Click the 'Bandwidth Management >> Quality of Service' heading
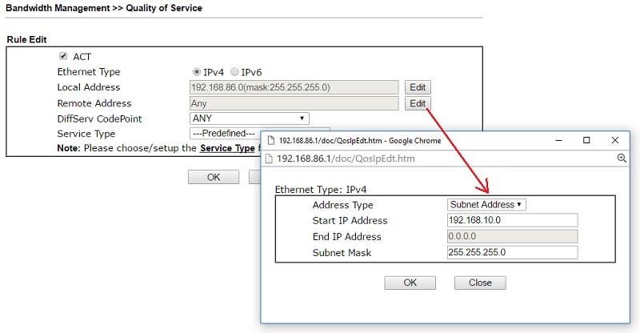Viewport: 640px width, 333px height. click(104, 8)
